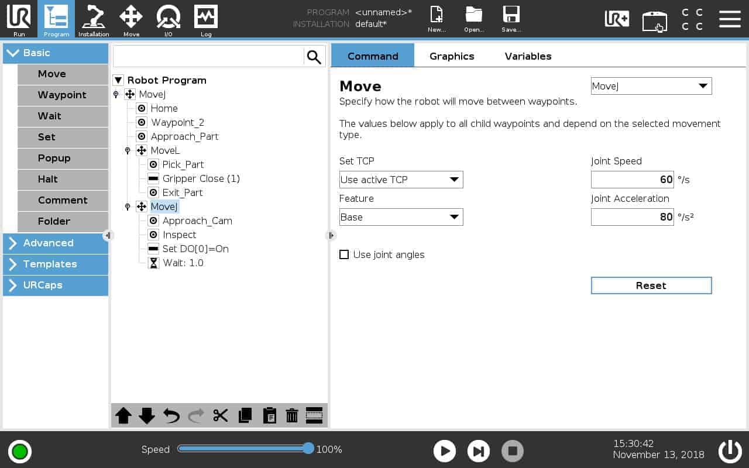The height and width of the screenshot is (468, 749).
Task: Click the move-up arrow in tree toolbar
Action: click(123, 416)
